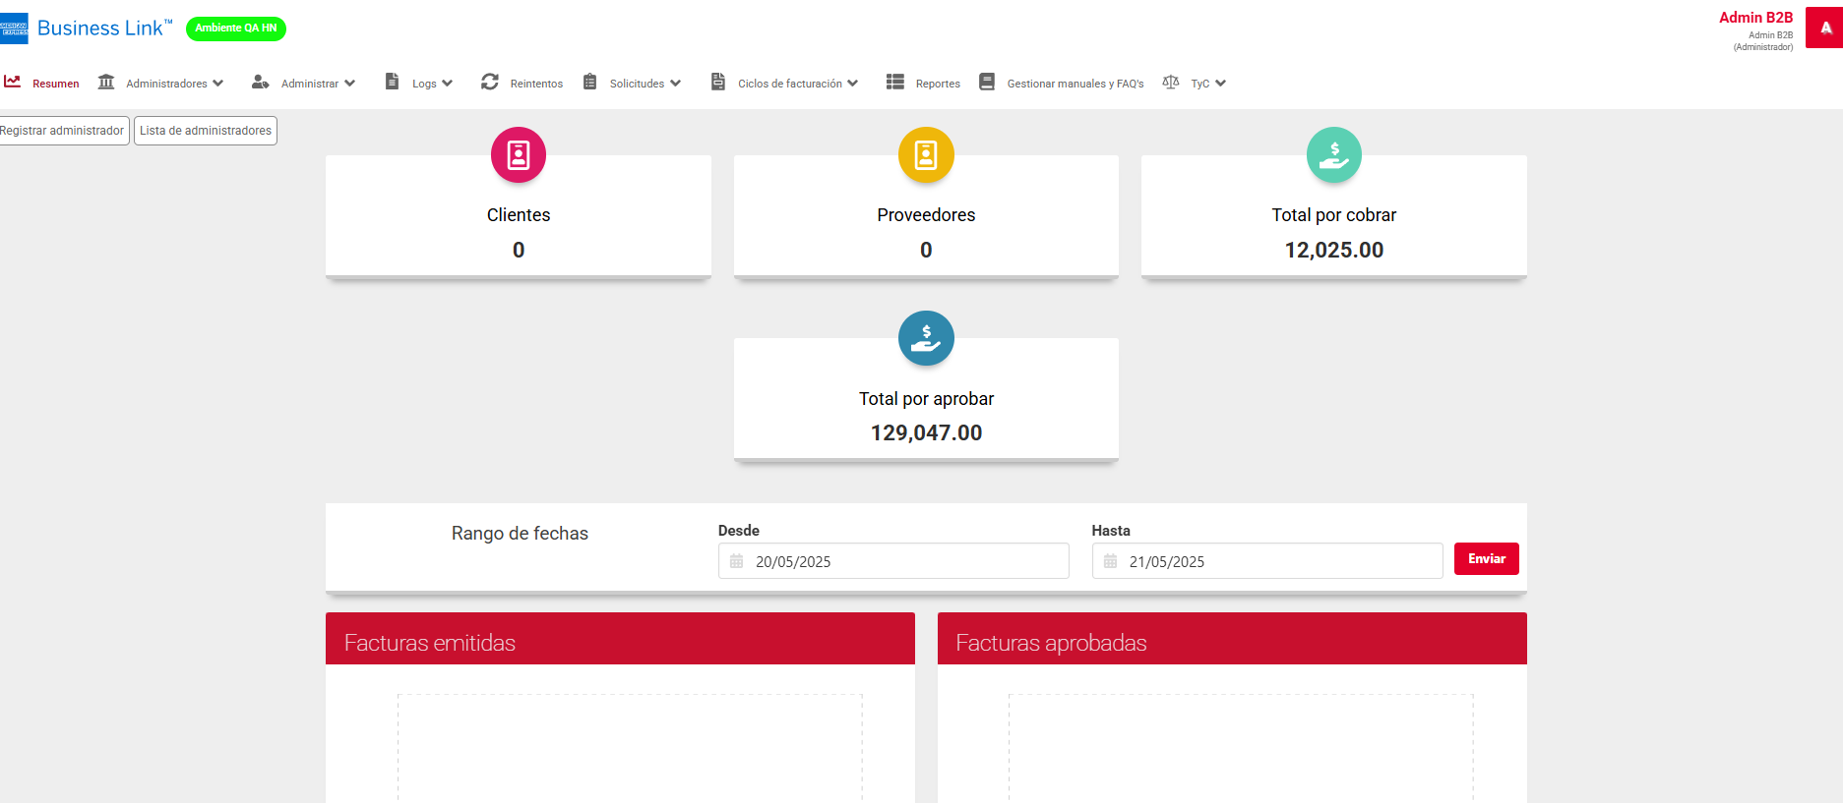This screenshot has height=803, width=1843.
Task: Click the Lista de administradores button
Action: tap(206, 131)
